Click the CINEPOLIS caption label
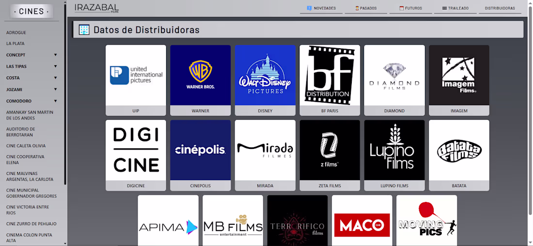The image size is (533, 246). [x=201, y=186]
